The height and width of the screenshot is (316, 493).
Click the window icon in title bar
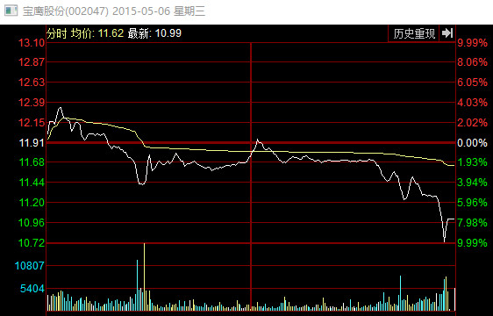pos(11,11)
